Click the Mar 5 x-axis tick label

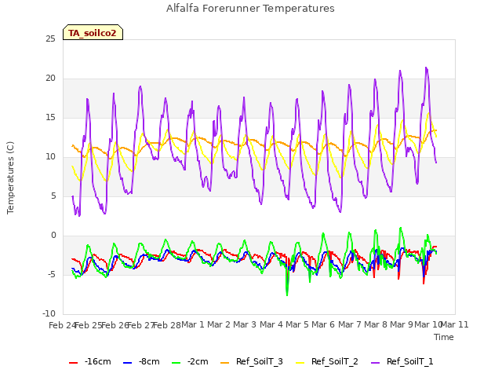tap(297, 324)
